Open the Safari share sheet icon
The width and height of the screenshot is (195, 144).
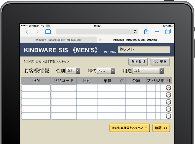(x=146, y=31)
